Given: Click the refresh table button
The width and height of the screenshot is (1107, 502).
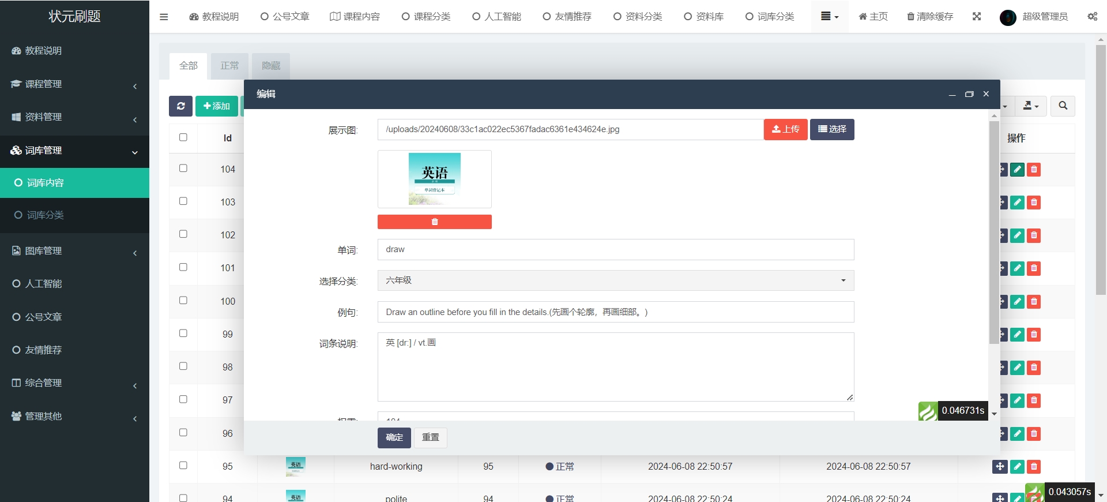Looking at the screenshot, I should (x=180, y=106).
